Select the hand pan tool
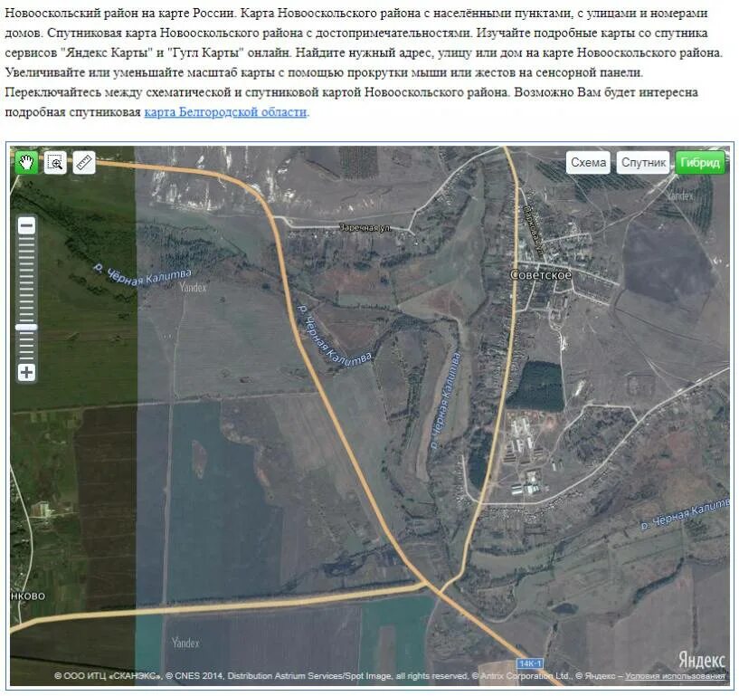 point(26,163)
